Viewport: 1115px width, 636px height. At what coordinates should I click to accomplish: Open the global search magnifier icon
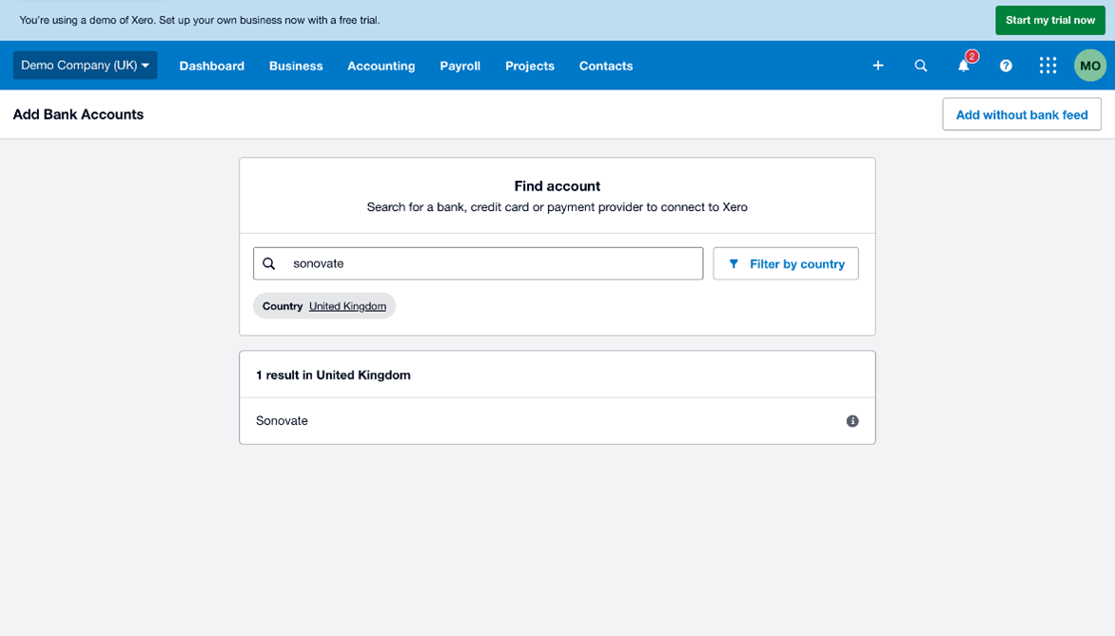tap(920, 66)
